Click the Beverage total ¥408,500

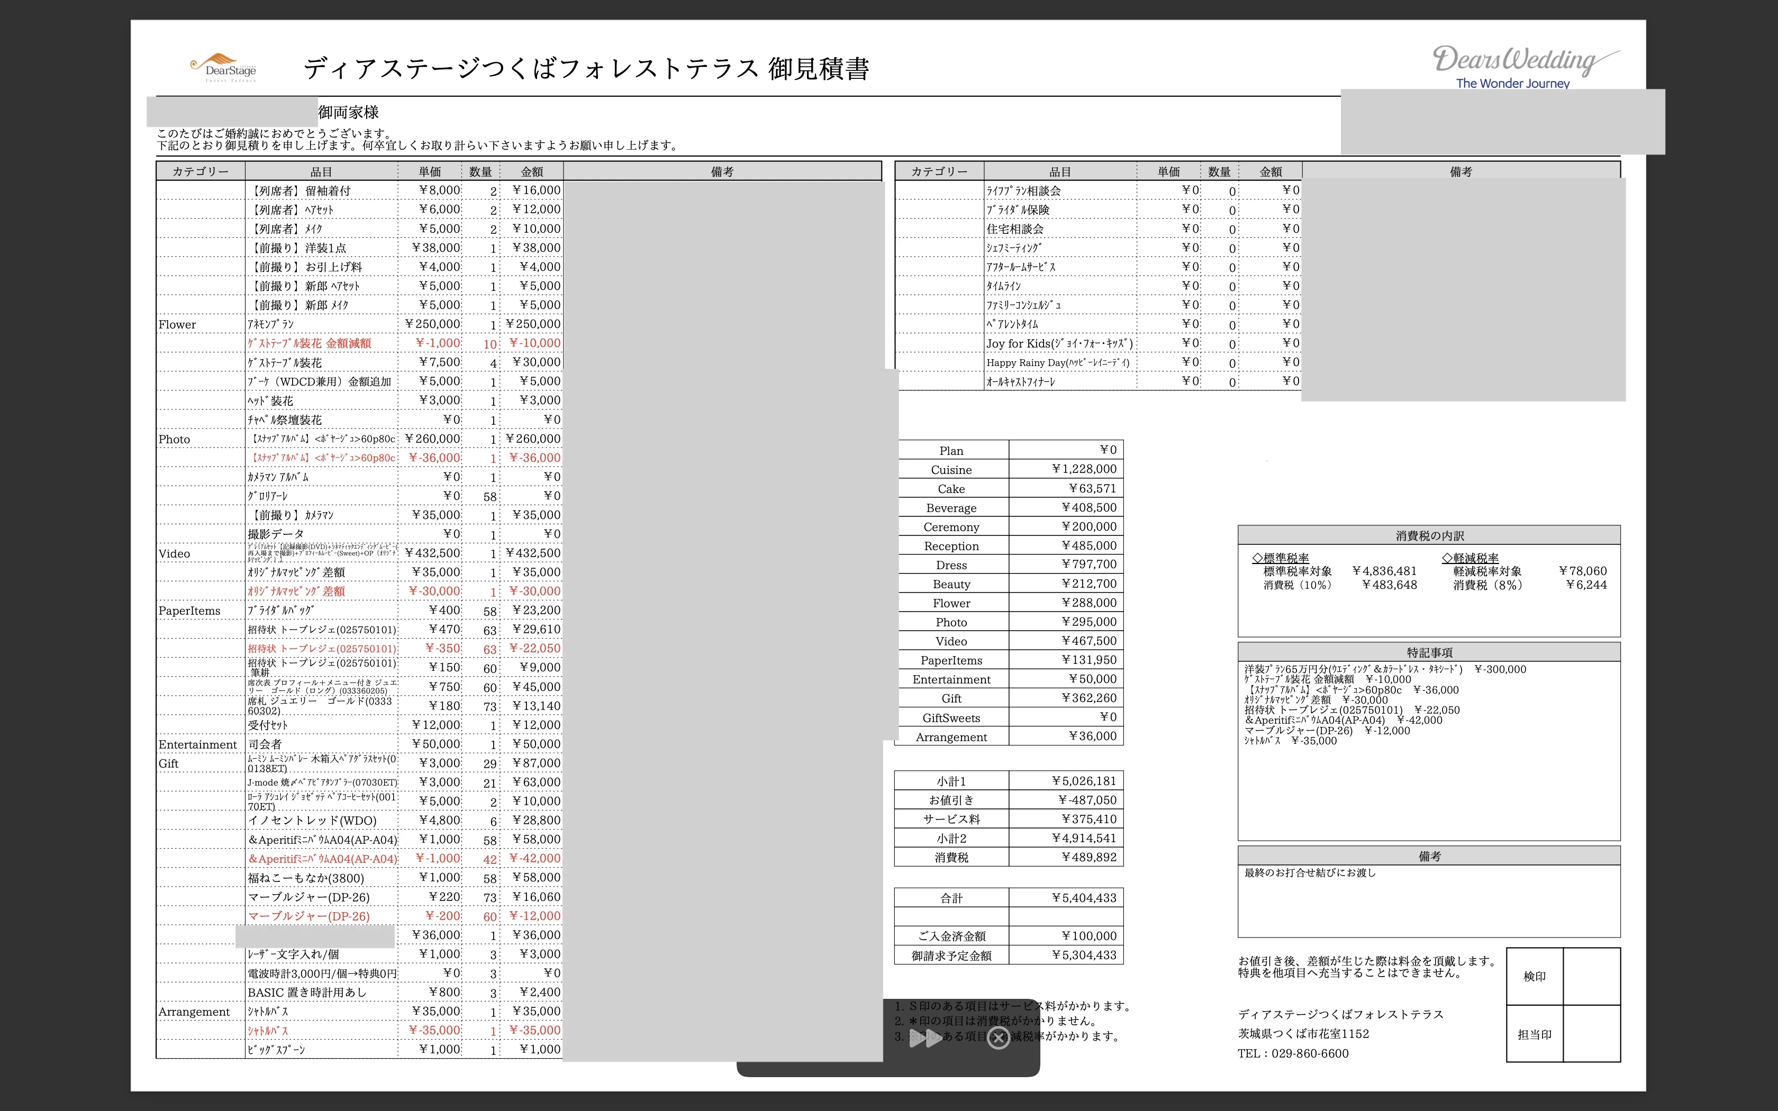pos(1089,507)
